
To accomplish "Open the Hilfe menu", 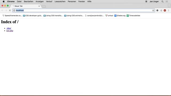I will pyautogui.click(x=89, y=2).
